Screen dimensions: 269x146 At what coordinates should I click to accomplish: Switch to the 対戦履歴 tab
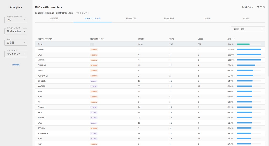tap(54, 19)
